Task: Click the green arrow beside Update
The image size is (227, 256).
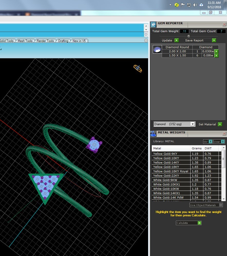Action: tap(176, 40)
